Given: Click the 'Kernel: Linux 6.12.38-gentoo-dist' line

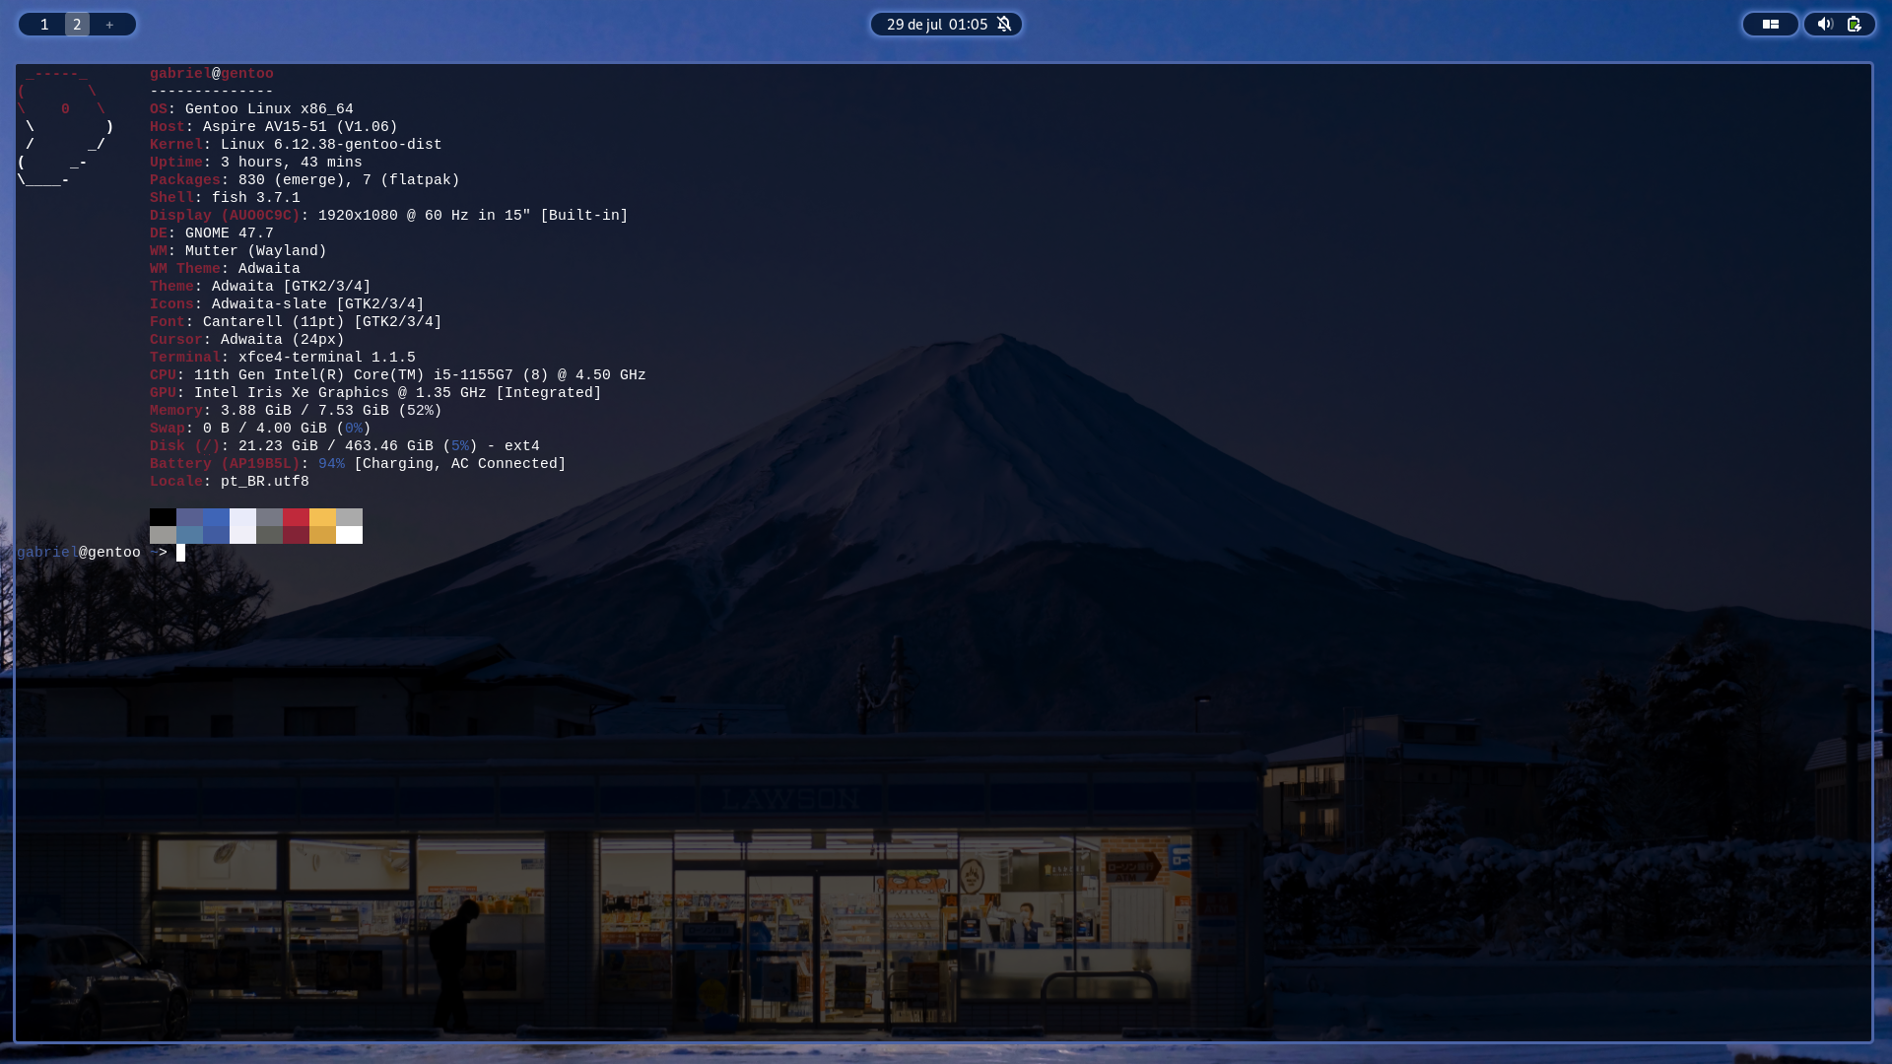Looking at the screenshot, I should [296, 145].
